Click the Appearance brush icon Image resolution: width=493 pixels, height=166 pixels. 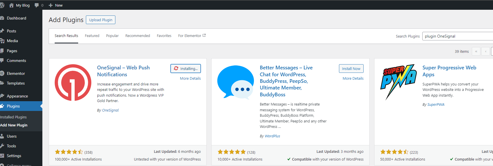2,96
